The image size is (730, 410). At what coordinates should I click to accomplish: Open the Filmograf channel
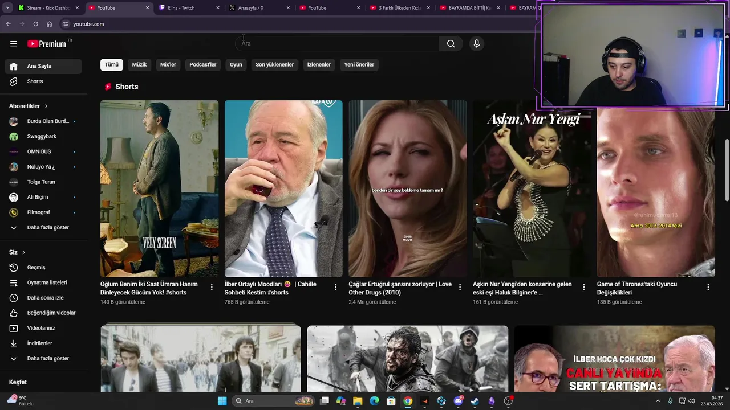(43, 212)
